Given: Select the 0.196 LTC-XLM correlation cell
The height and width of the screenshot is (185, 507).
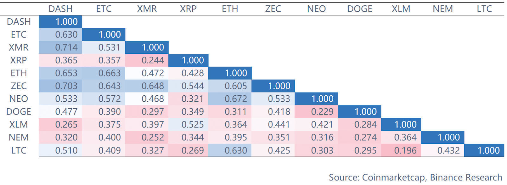Looking at the screenshot, I should (405, 151).
